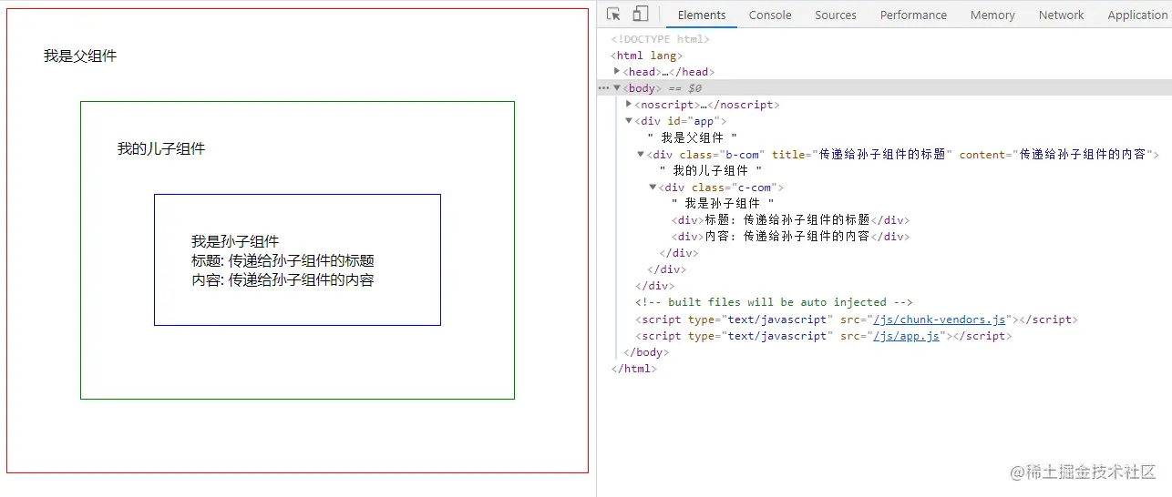The image size is (1172, 497).
Task: Select the built files comment row
Action: 774,302
